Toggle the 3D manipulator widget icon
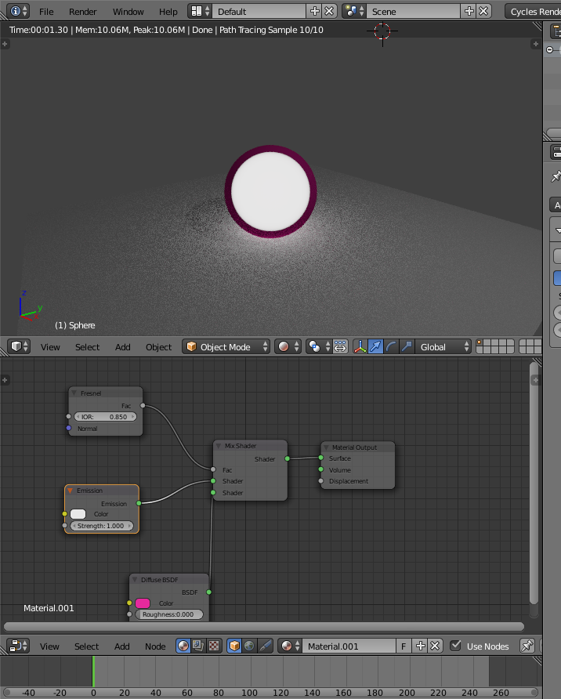Viewport: 561px width, 699px height. pyautogui.click(x=360, y=347)
